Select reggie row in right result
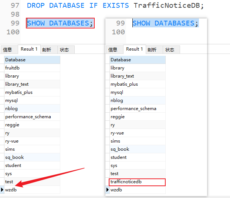 pos(138,117)
